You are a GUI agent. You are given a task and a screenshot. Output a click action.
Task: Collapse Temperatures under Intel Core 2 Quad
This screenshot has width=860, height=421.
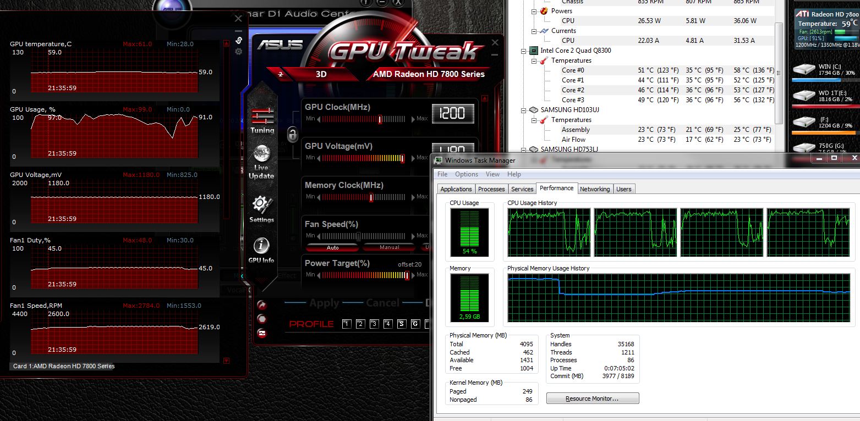[533, 60]
